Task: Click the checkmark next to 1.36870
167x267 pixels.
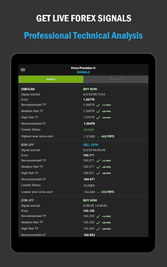Action: click(x=98, y=105)
